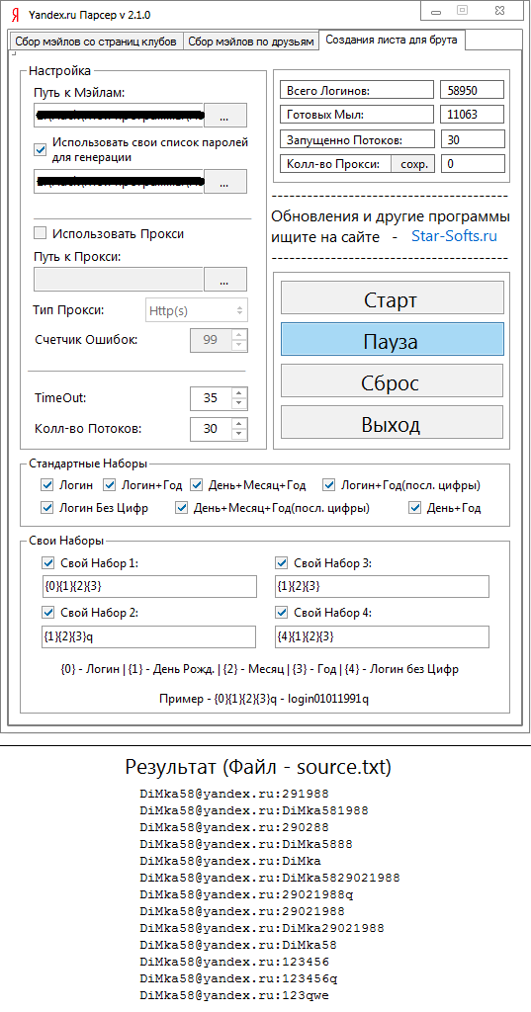Screen dimensions: 531x1012
Task: Click the Всего Логинов value 58950
Action: point(473,90)
